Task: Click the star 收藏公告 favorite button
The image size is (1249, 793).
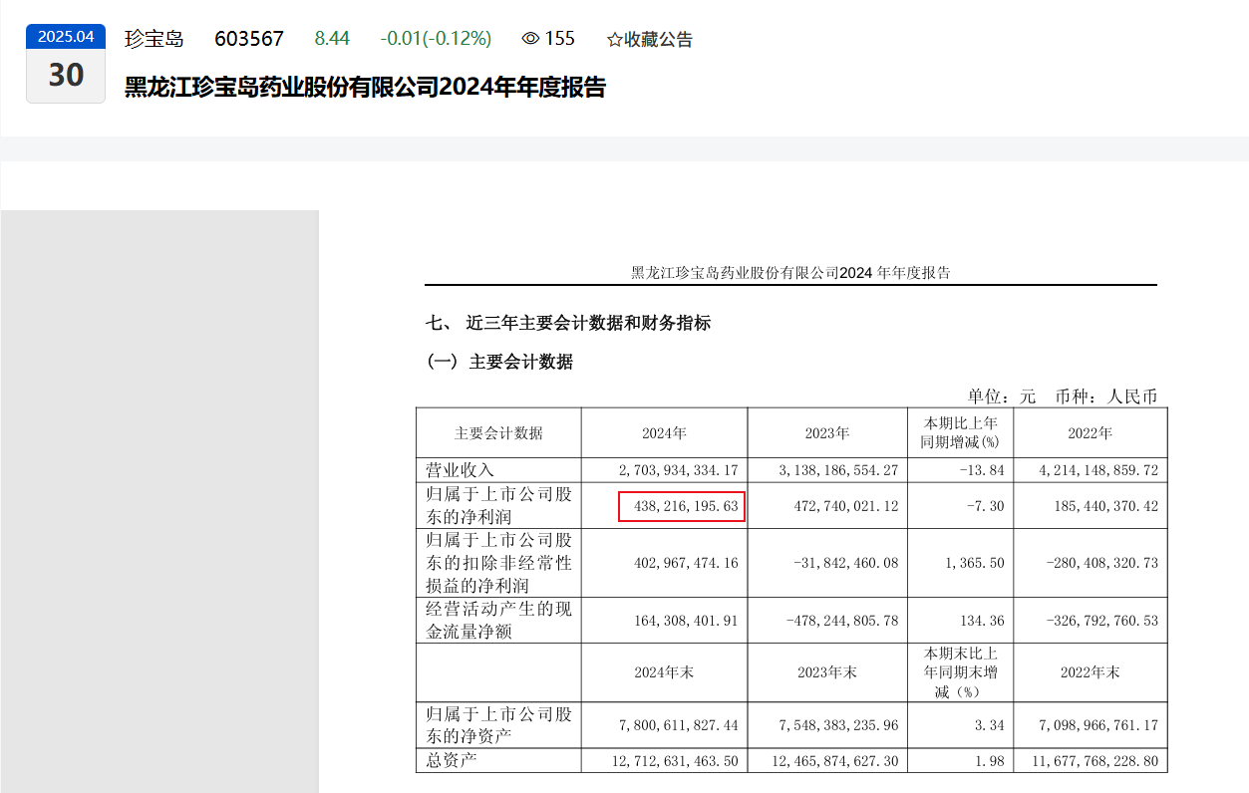Action: 650,40
